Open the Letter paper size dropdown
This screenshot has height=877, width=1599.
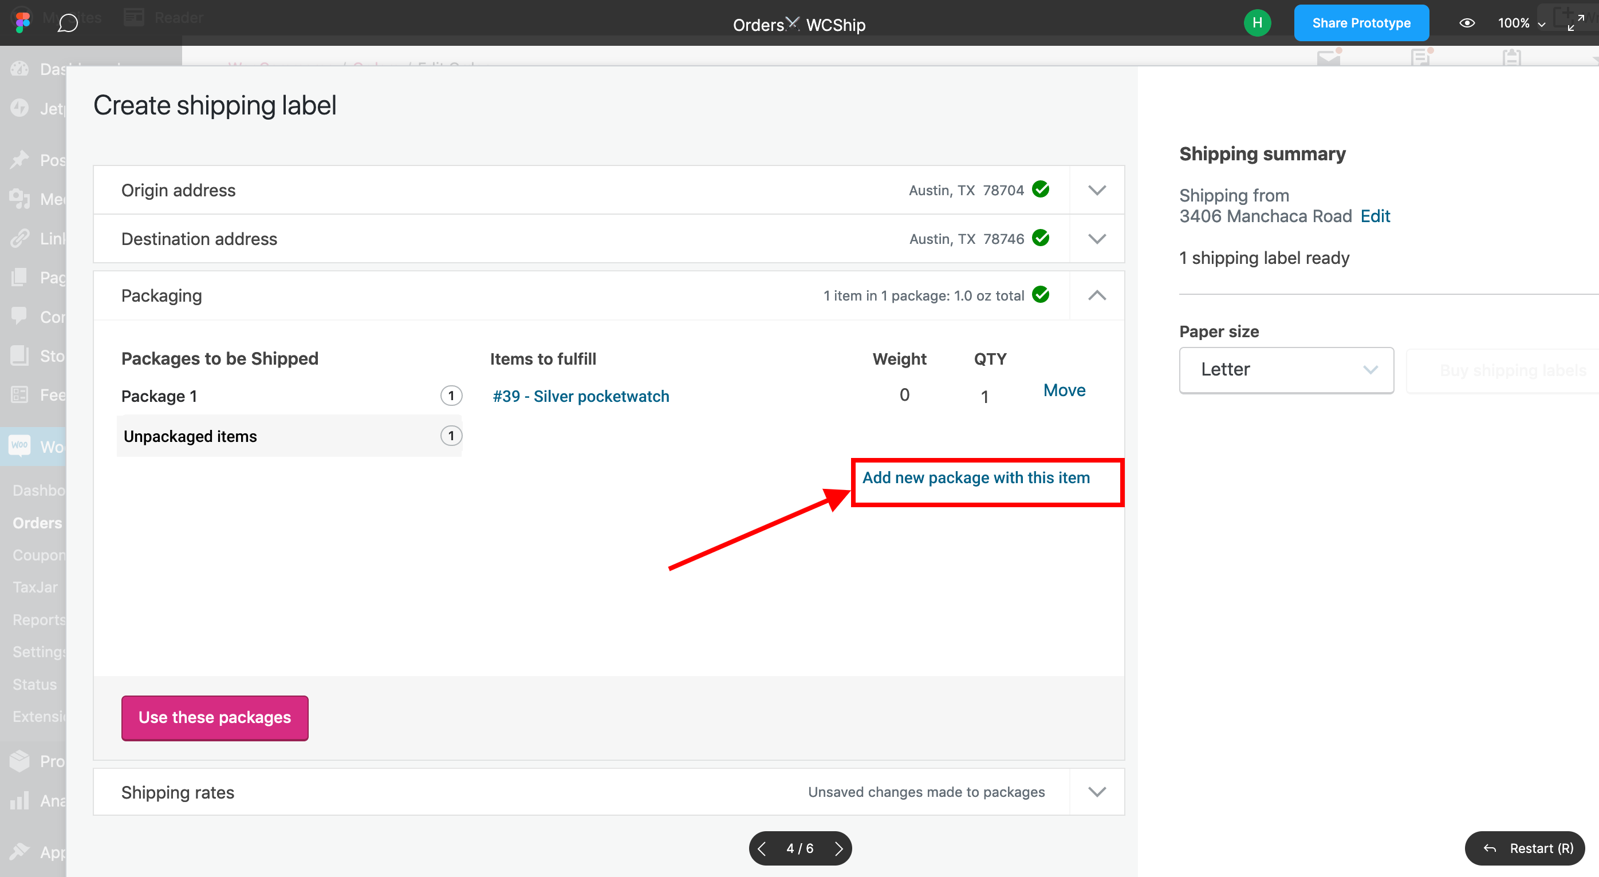tap(1286, 370)
